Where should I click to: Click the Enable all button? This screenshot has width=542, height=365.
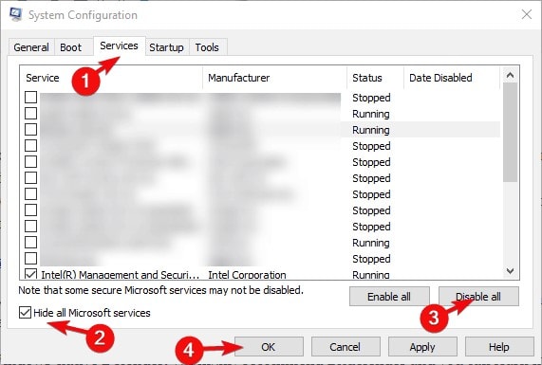[389, 297]
